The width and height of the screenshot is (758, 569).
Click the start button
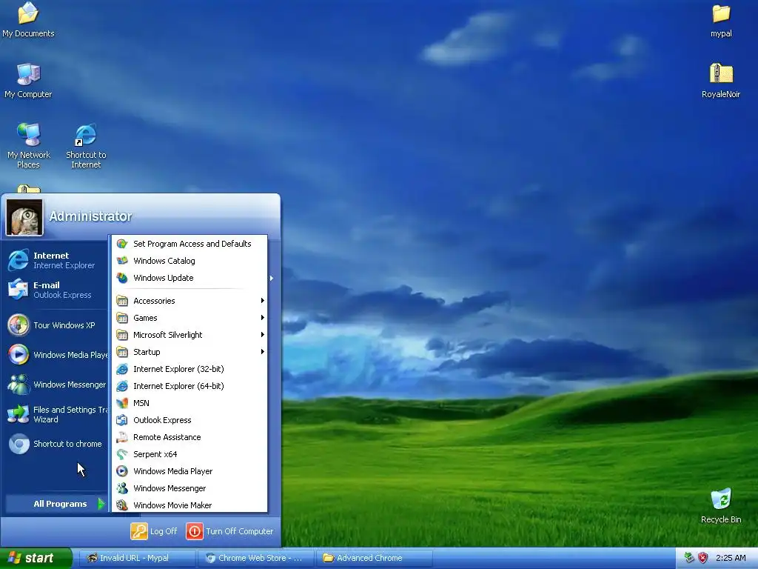tap(36, 558)
